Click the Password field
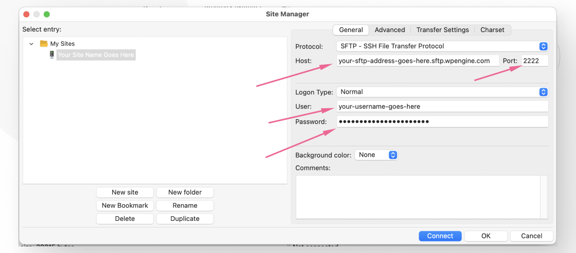576x253 pixels. click(x=442, y=122)
